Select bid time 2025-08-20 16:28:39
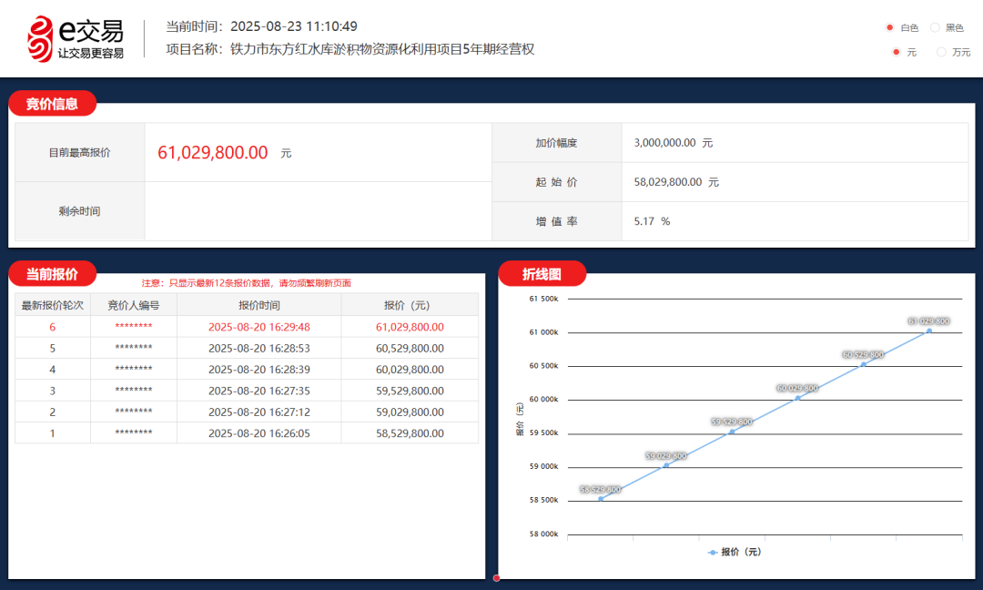 coord(258,370)
